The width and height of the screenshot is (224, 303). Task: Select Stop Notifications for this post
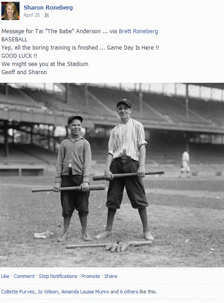pyautogui.click(x=58, y=276)
